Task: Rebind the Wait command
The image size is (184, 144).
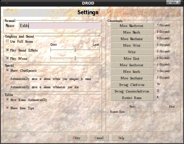Action: point(132,52)
